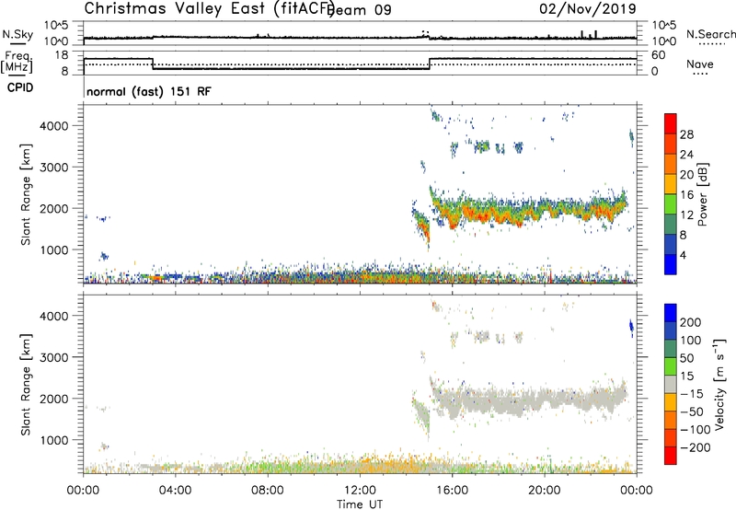Click the '1000' tick on velocity panel
This screenshot has width=736, height=510.
[54, 440]
